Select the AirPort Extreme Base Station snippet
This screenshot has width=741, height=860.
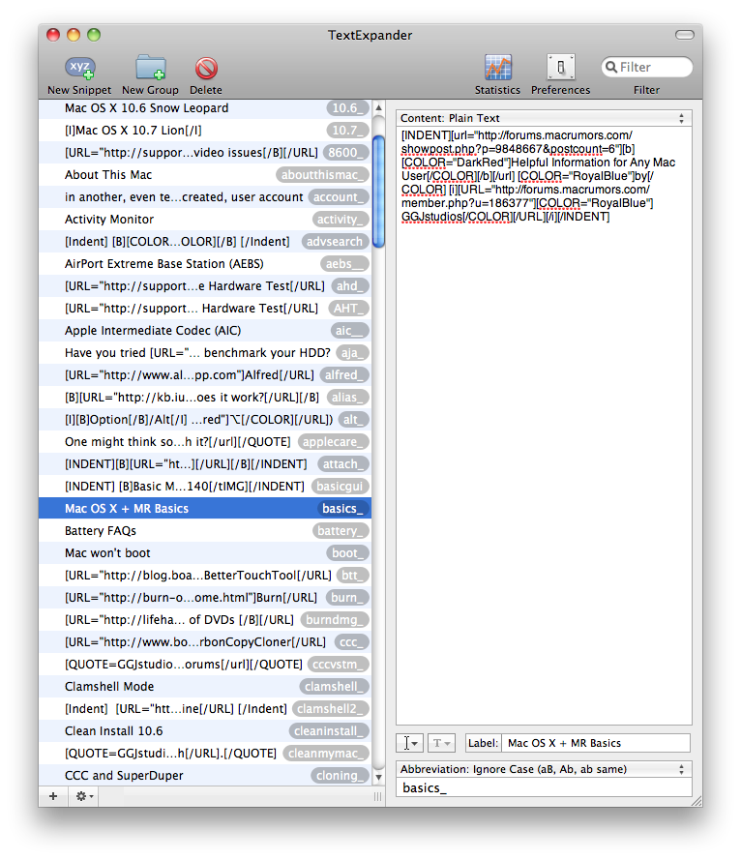[204, 264]
